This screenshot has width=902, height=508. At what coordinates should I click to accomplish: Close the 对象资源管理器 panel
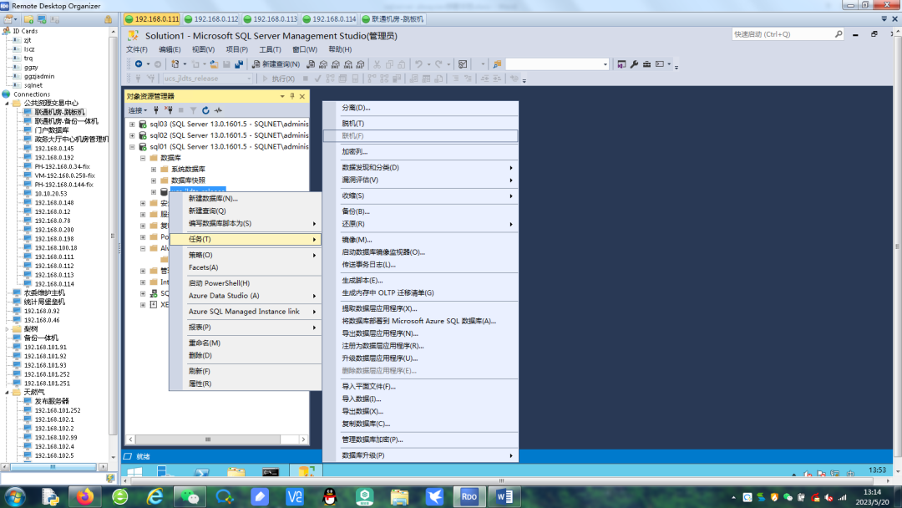(x=302, y=96)
